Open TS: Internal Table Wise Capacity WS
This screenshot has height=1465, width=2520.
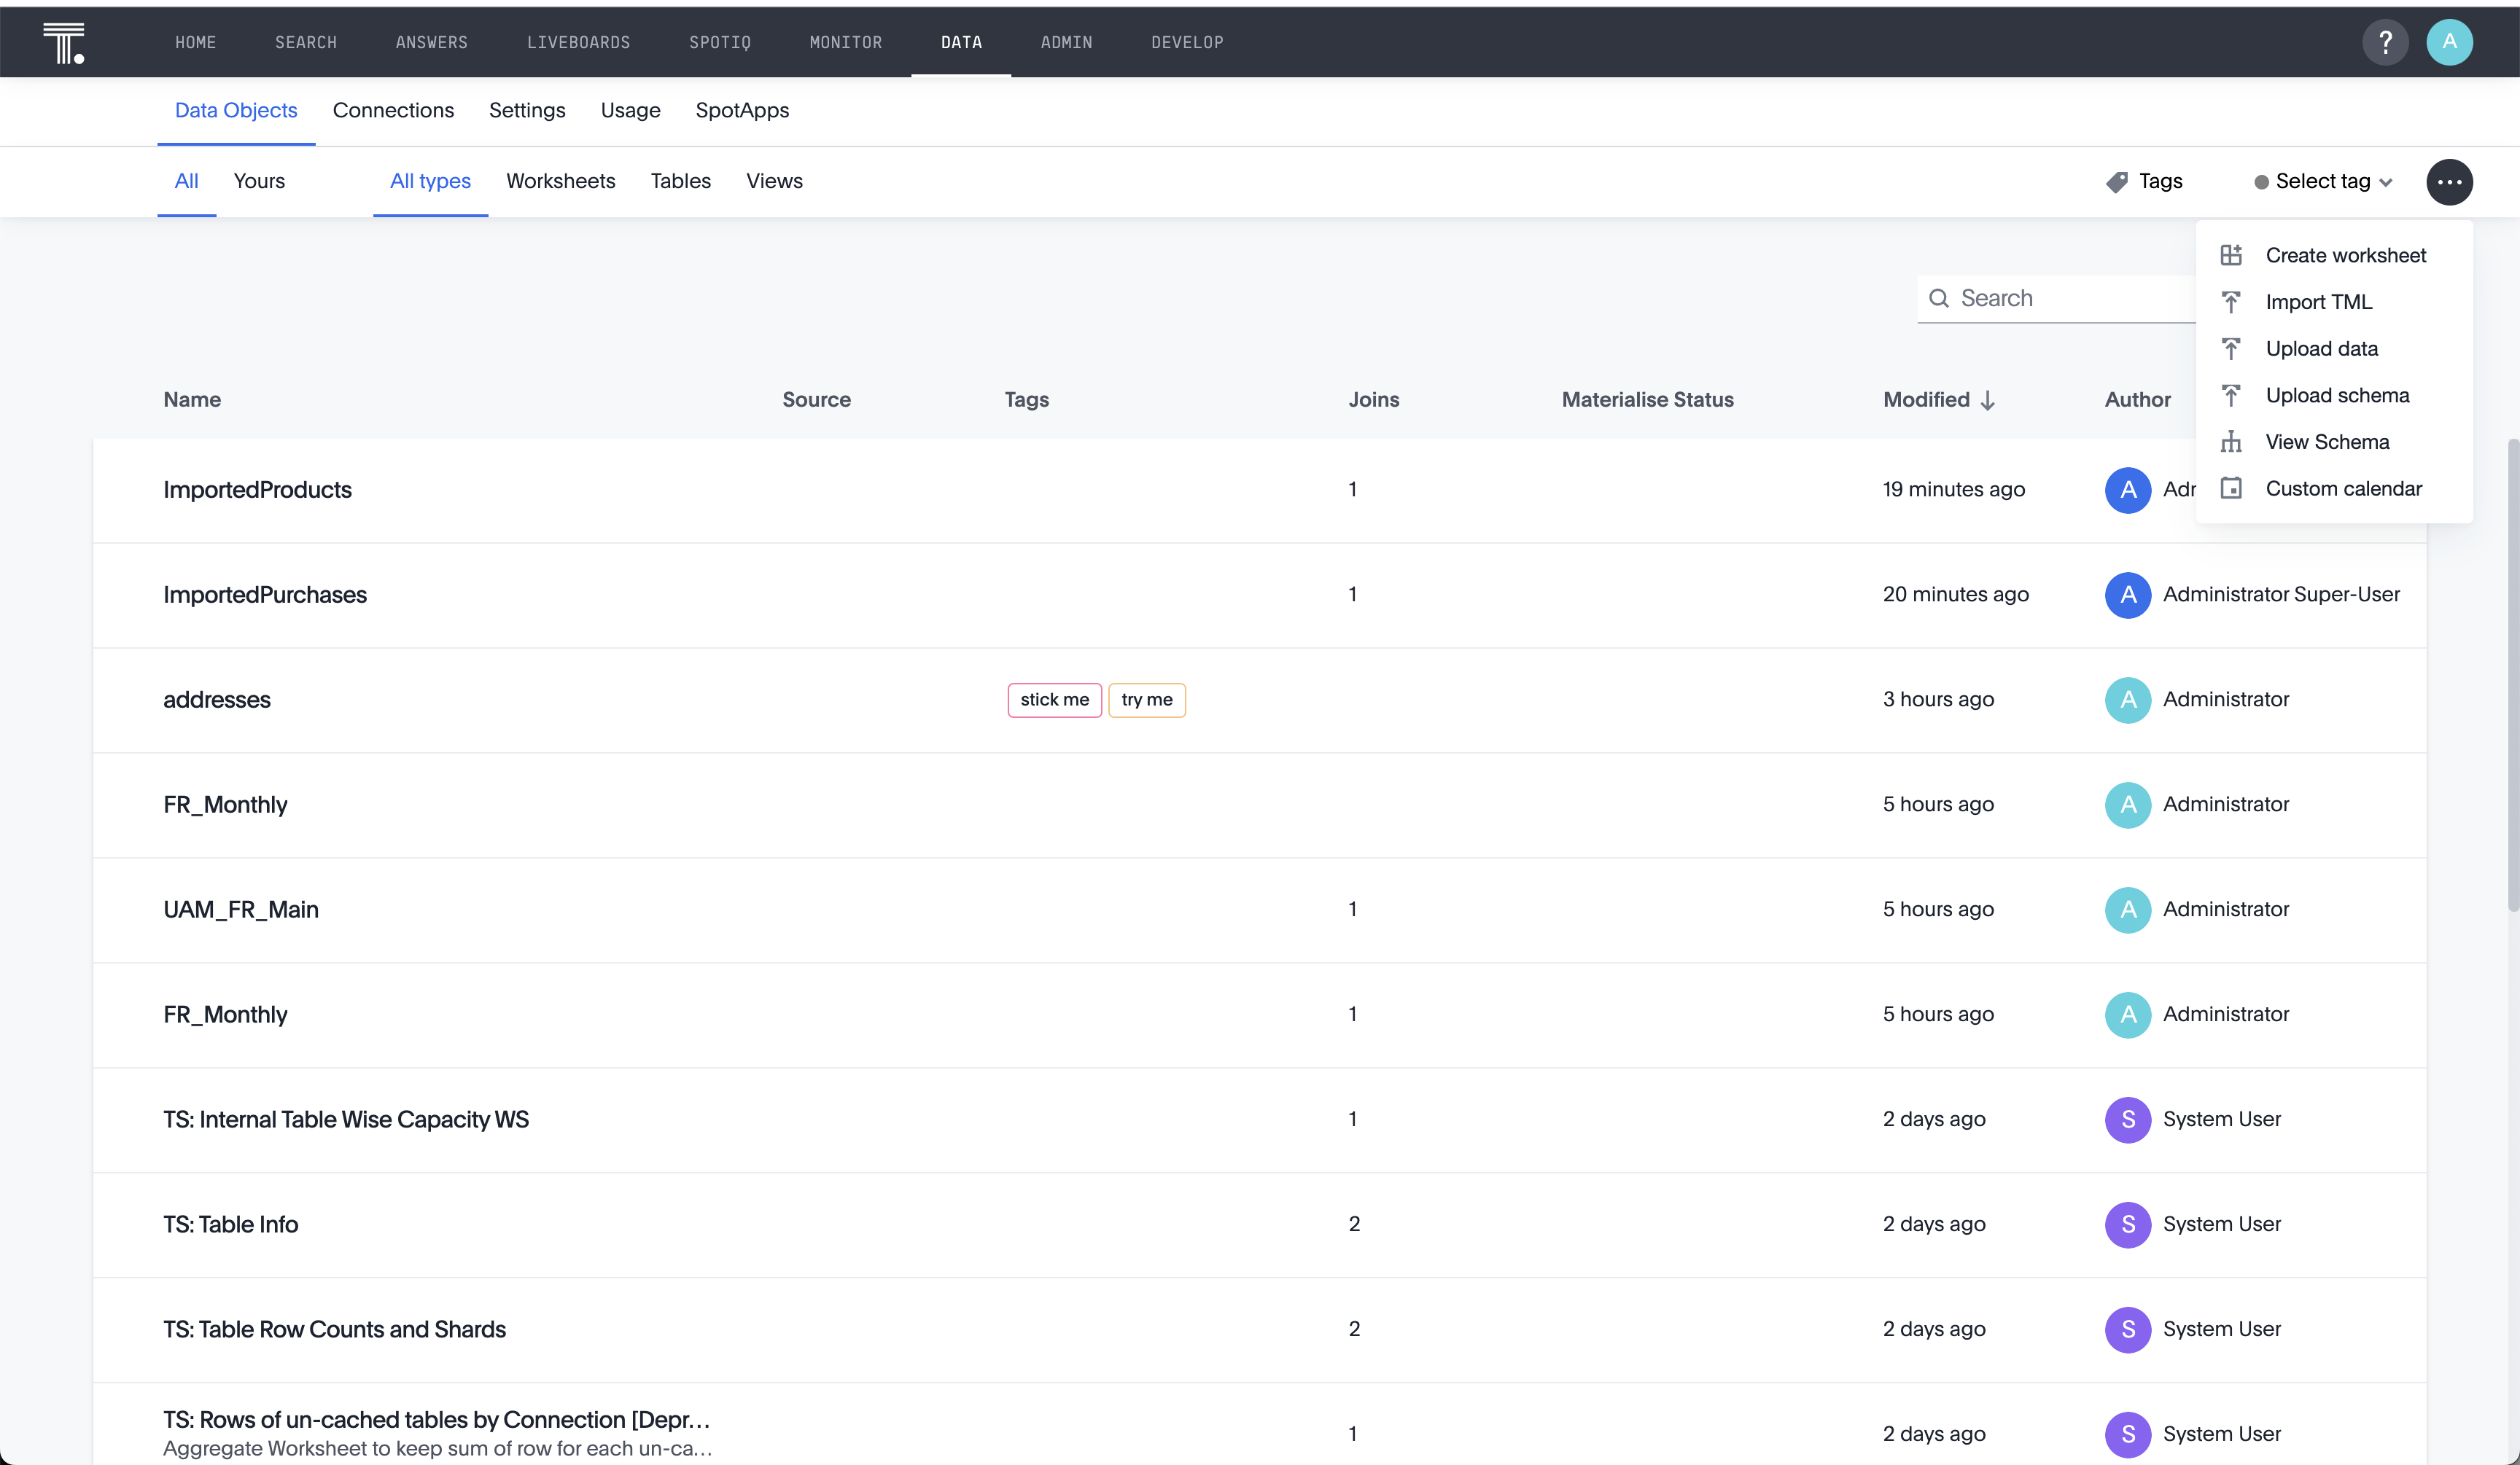[x=346, y=1120]
